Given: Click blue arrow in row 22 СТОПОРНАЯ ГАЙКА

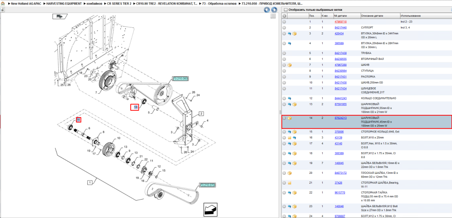Looking at the screenshot, I should pos(290,192).
